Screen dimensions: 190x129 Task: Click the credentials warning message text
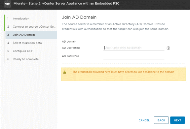(x=123, y=72)
